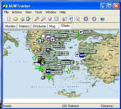Viewport: 121px width, 109px height.
Task: Open the Actions menu
Action: click(x=17, y=12)
